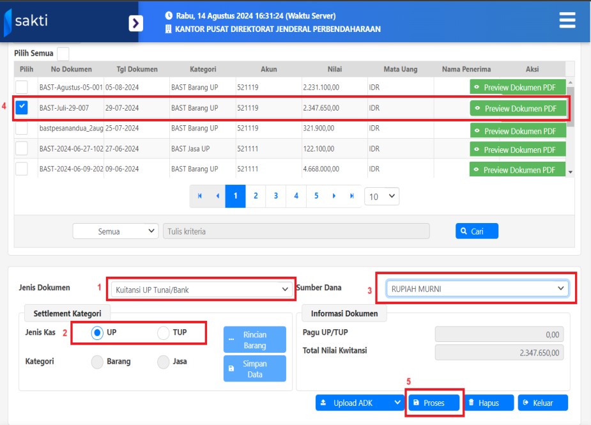This screenshot has height=425, width=591.
Task: Go to the last page of results
Action: point(351,196)
